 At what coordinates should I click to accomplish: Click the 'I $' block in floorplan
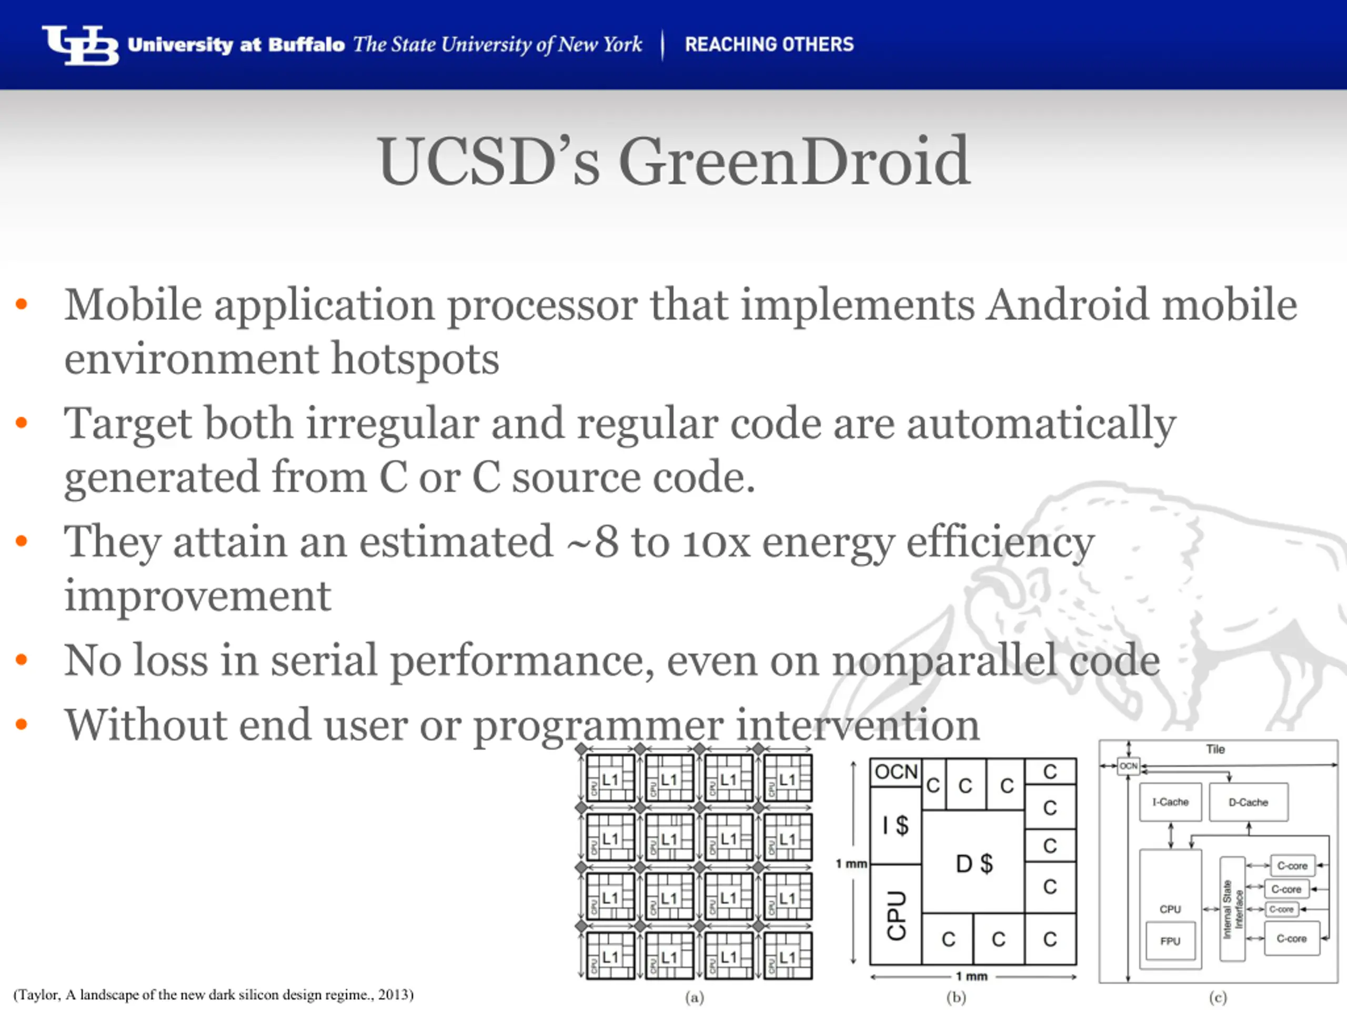(x=896, y=825)
